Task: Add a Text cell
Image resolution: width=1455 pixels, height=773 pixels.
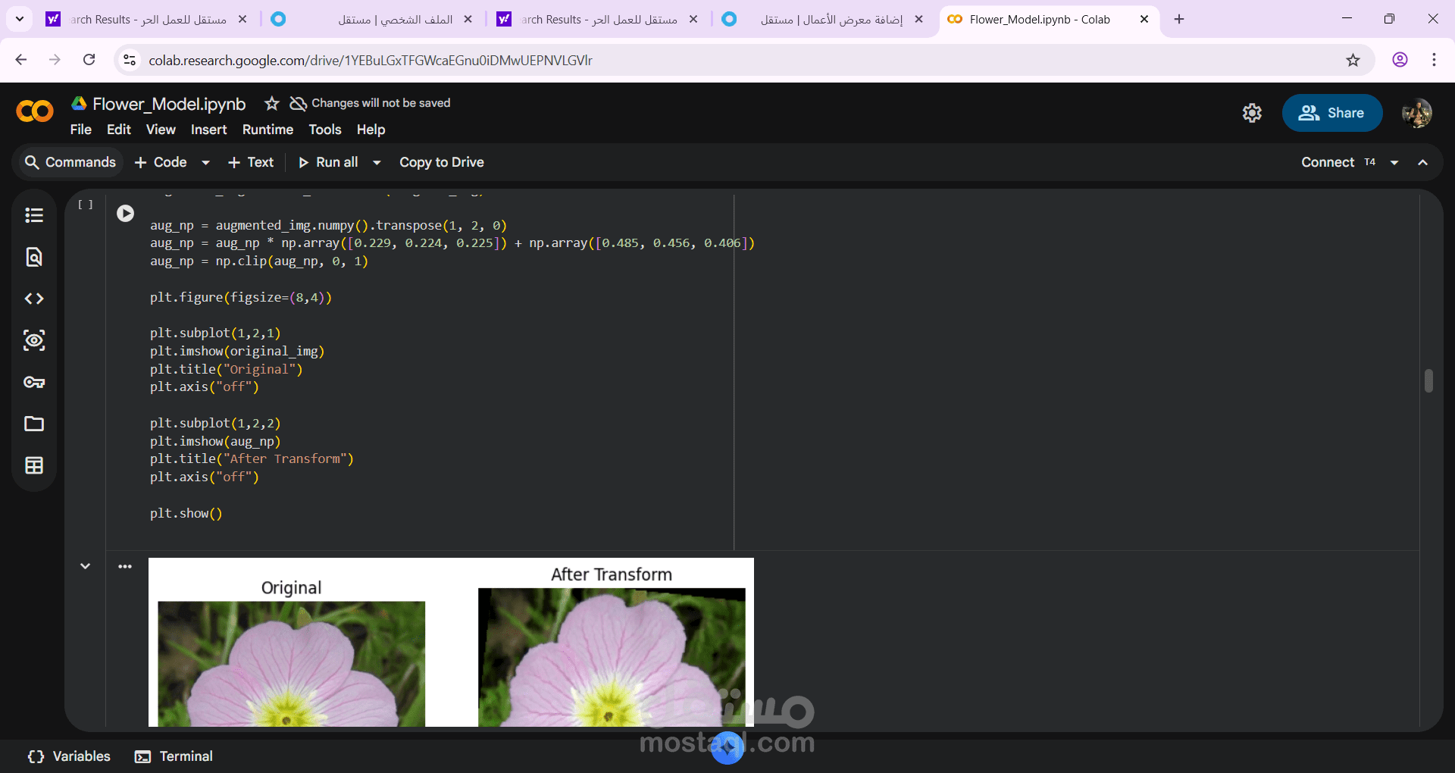Action: pyautogui.click(x=251, y=162)
